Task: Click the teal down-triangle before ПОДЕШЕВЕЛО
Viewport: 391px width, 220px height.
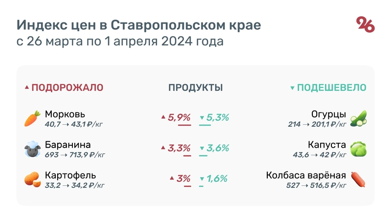Action: point(292,88)
